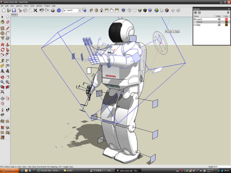Viewport: 231px width, 173px height.
Task: Toggle visibility checkbox for Control layer
Action: (219, 22)
